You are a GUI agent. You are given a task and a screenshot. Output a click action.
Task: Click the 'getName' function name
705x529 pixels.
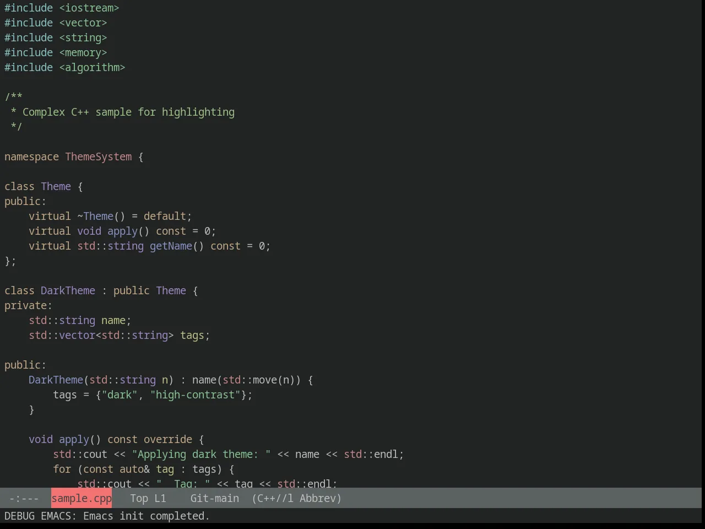(x=171, y=246)
